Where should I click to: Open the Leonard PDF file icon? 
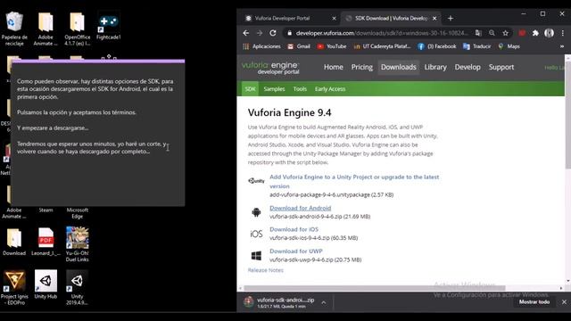pos(46,242)
